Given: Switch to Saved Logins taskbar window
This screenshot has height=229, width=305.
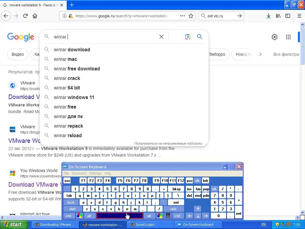Looking at the screenshot, I should pos(151,225).
